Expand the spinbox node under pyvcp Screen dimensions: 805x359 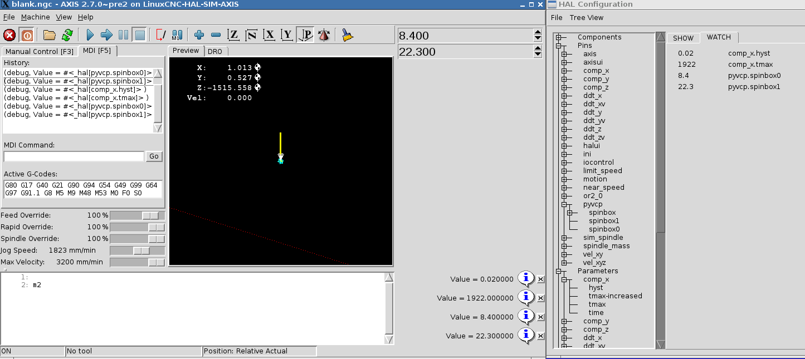click(x=569, y=213)
